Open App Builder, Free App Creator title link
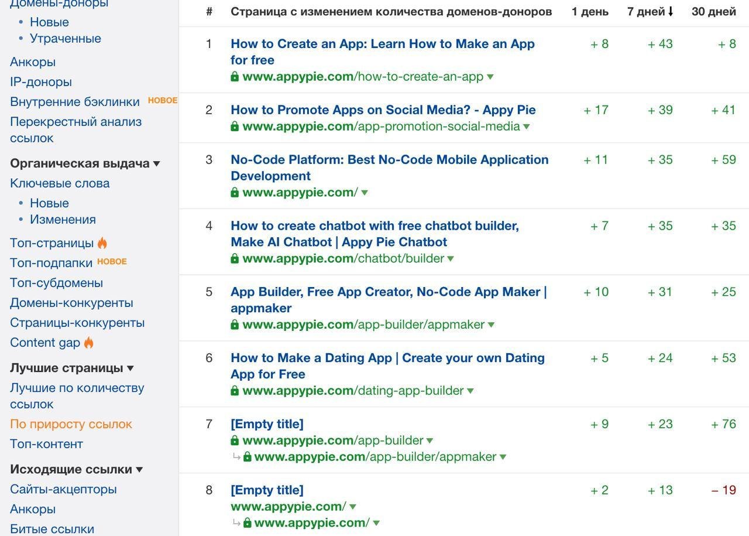This screenshot has height=536, width=749. (389, 300)
